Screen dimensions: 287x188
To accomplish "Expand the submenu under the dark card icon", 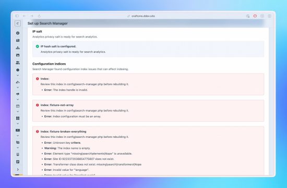I will (18, 136).
